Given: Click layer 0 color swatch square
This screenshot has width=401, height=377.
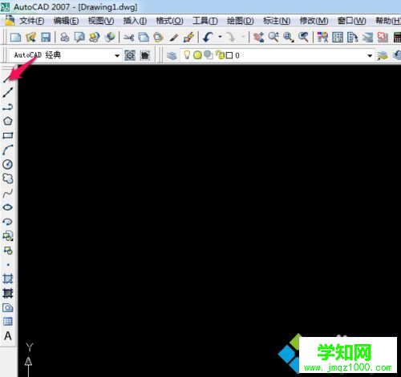Looking at the screenshot, I should (229, 55).
